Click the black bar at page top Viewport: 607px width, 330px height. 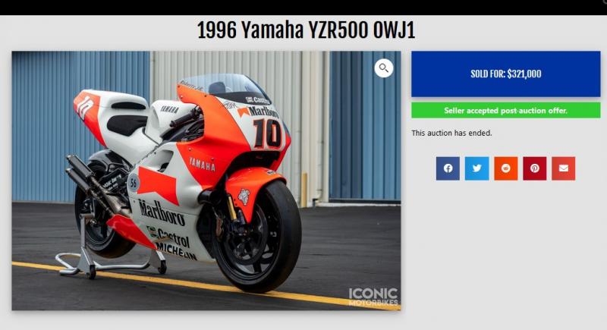(x=303, y=8)
